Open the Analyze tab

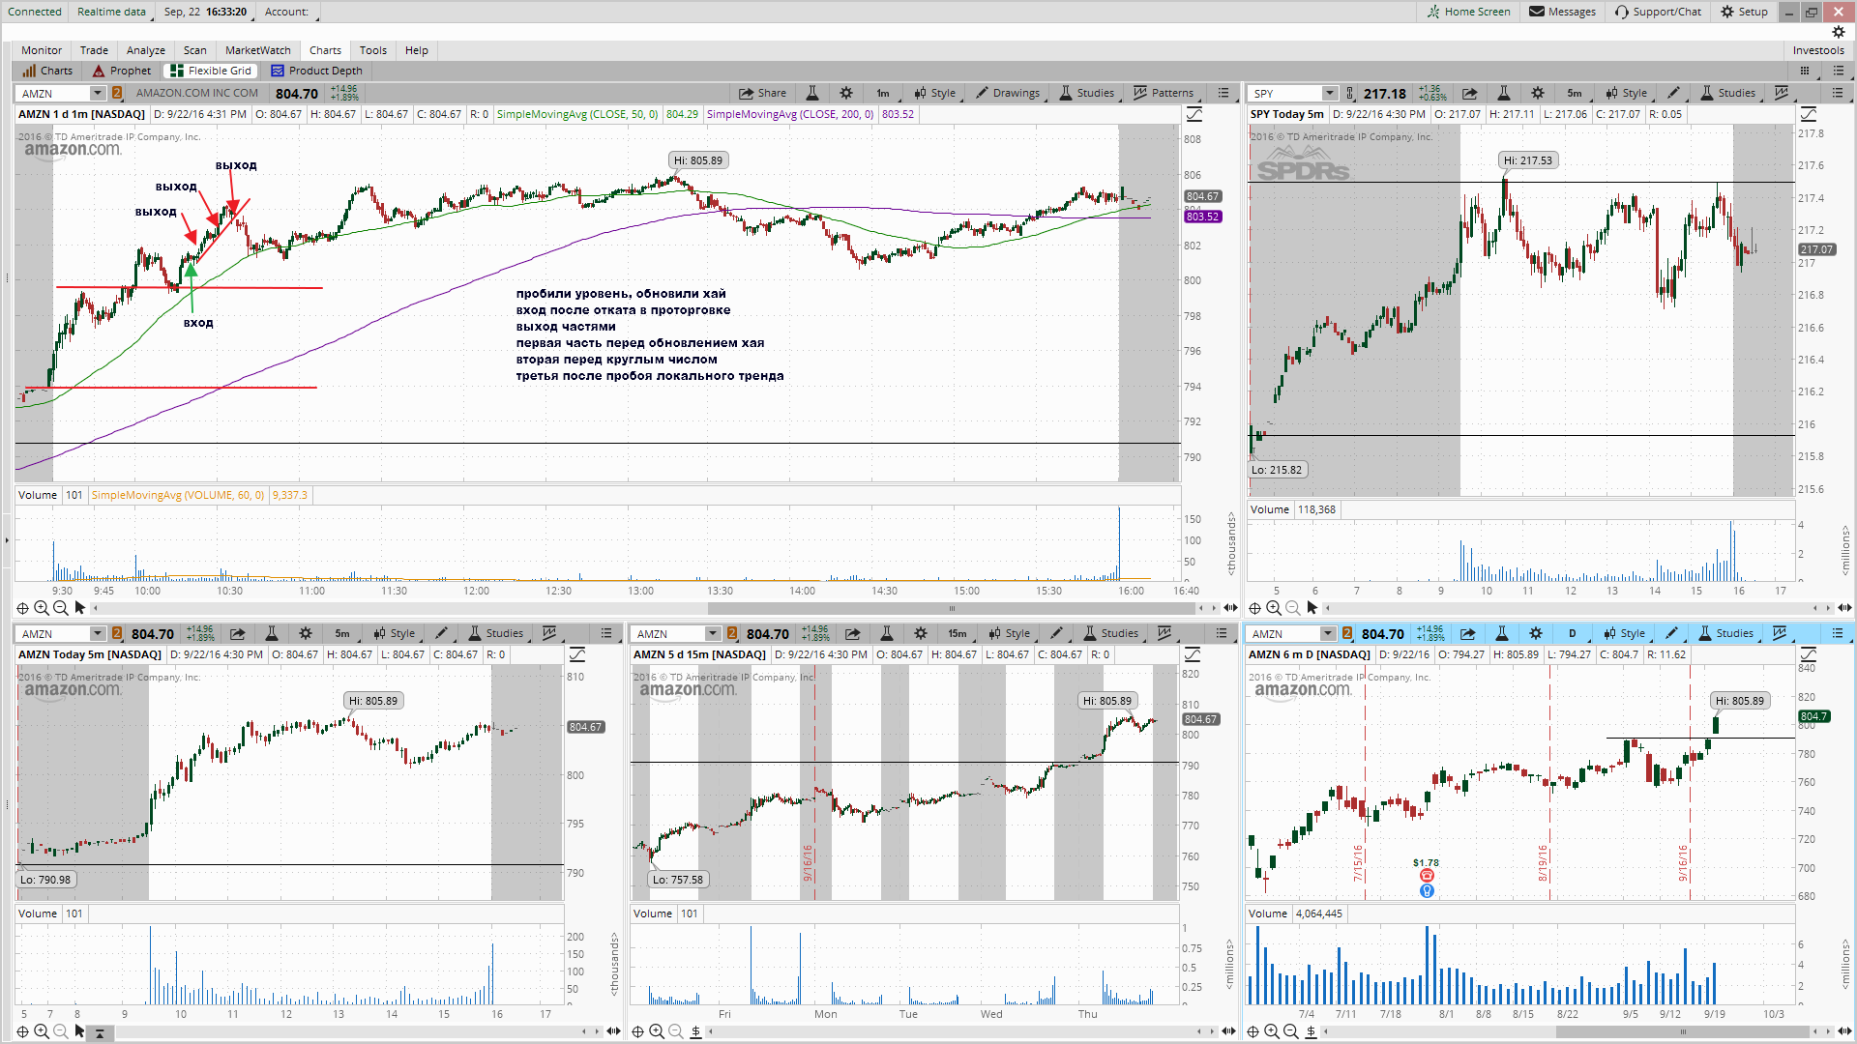click(146, 50)
